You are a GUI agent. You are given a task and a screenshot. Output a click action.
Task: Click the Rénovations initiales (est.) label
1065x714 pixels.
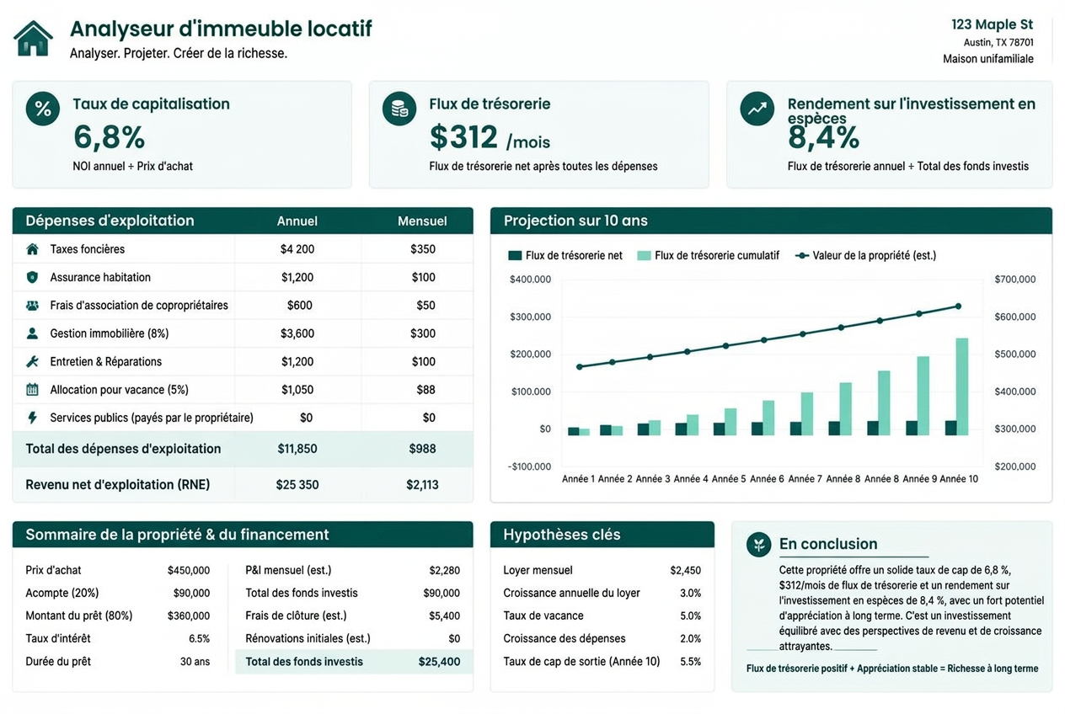tap(308, 638)
